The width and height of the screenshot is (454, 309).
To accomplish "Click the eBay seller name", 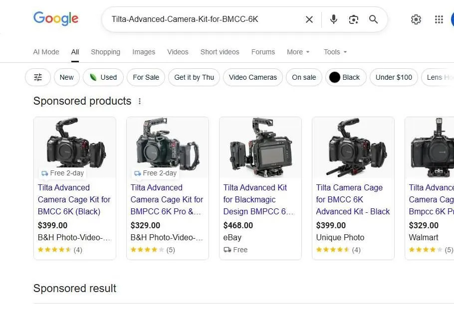I will (x=232, y=238).
